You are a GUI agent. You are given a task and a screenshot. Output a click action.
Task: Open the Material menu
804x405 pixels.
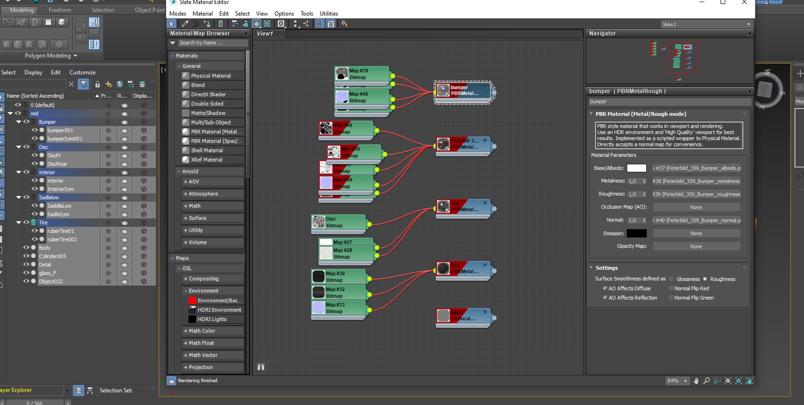203,13
